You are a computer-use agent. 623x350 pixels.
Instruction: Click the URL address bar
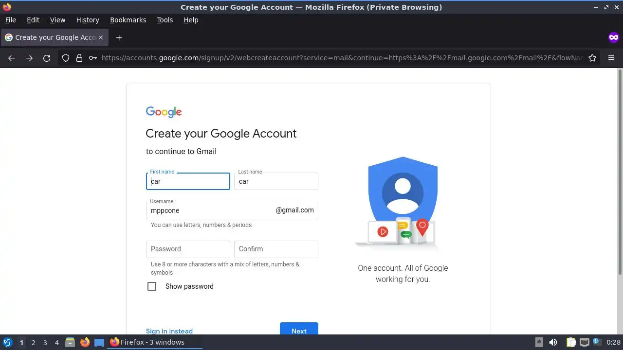[342, 58]
